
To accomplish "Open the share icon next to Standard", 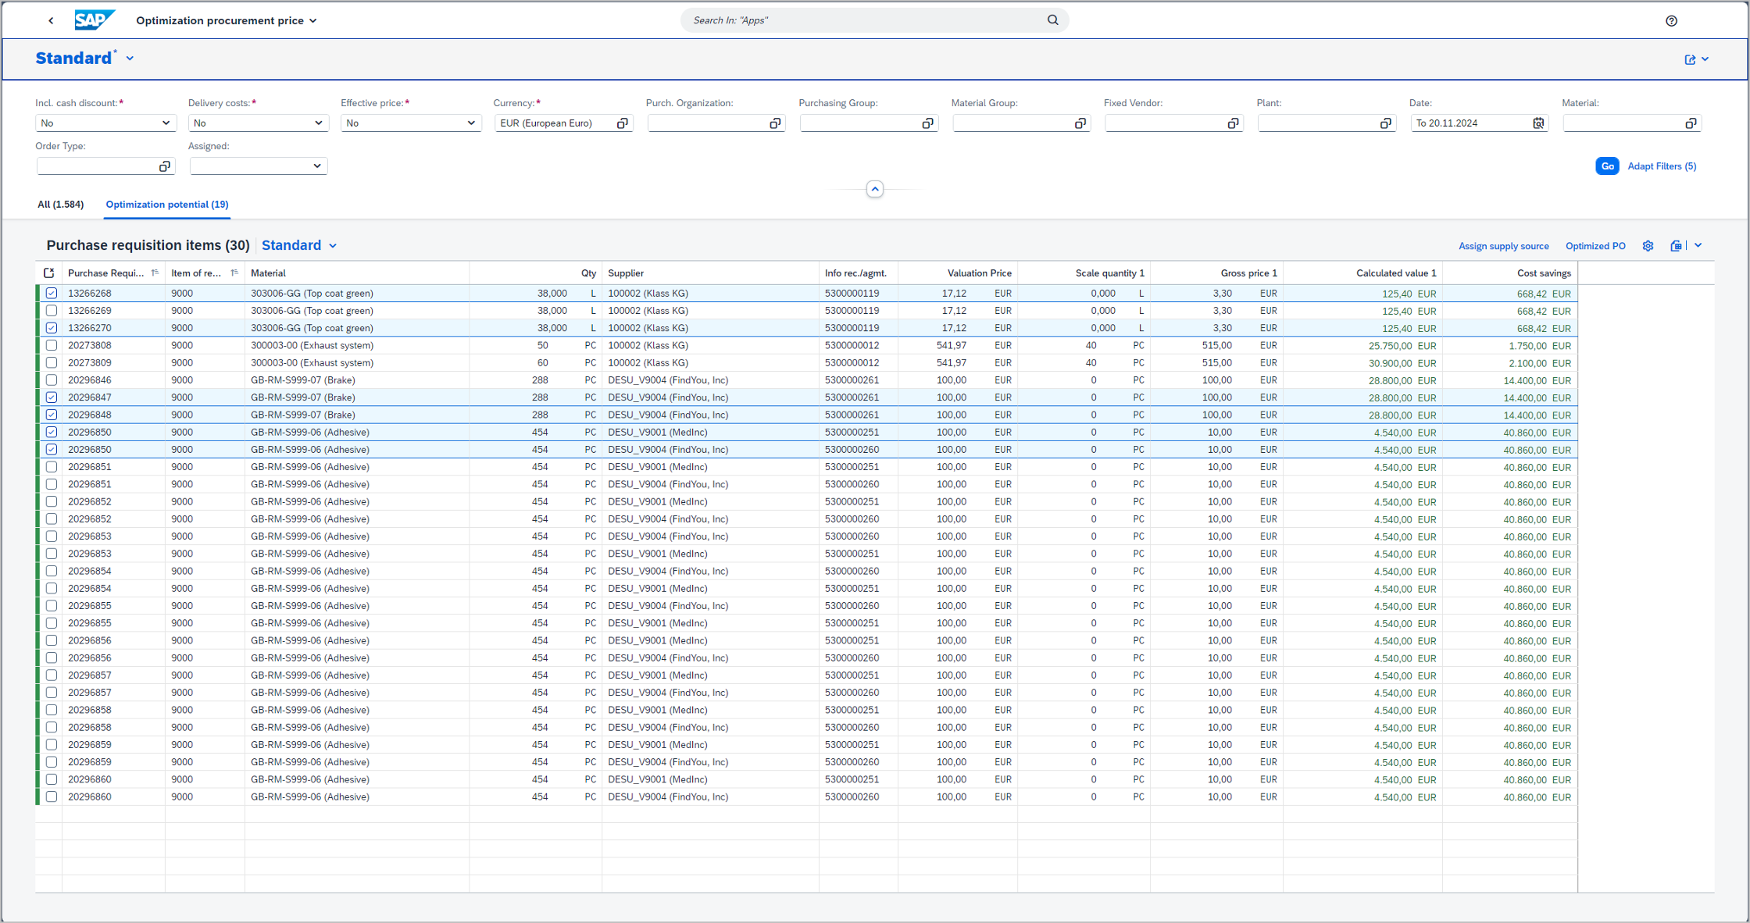I will pos(1690,59).
